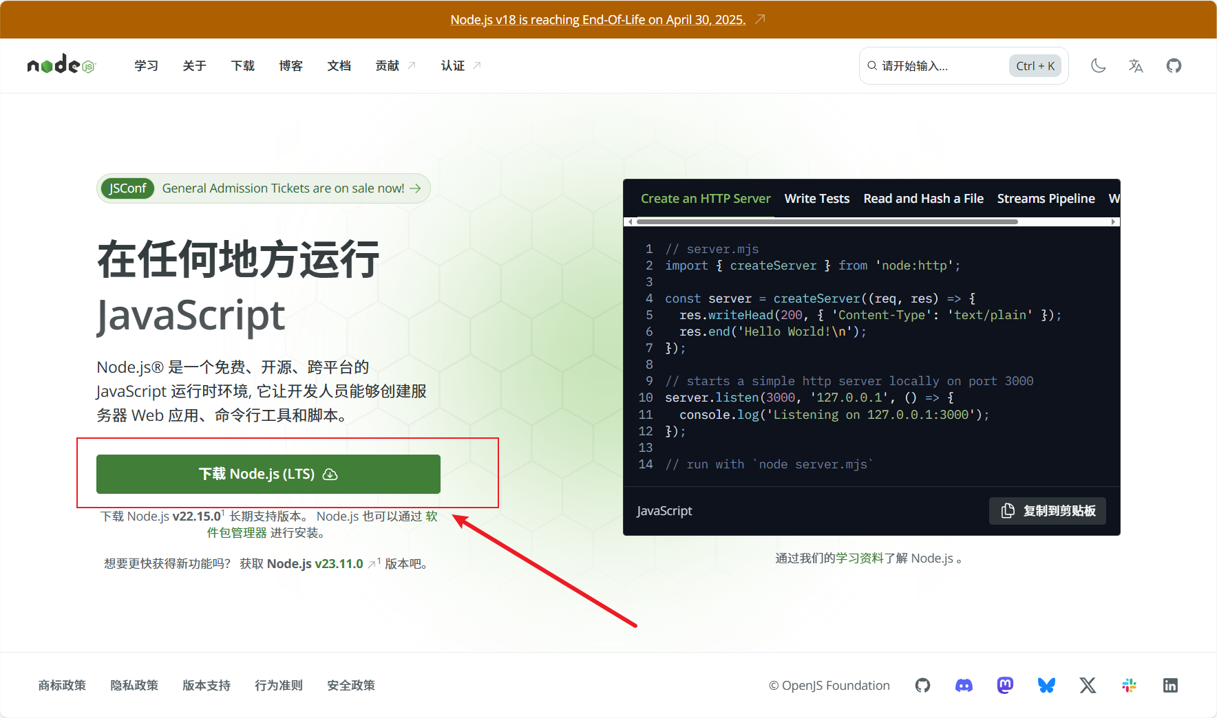Open the LinkedIn icon in the footer
This screenshot has width=1217, height=718.
1170,685
